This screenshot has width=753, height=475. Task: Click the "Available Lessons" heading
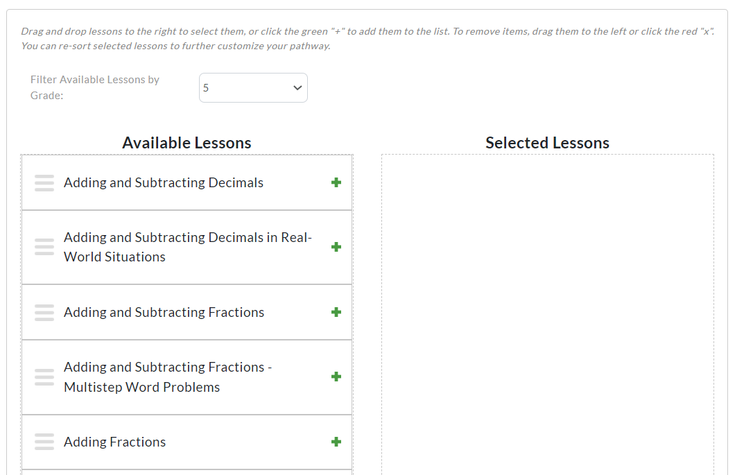(187, 142)
